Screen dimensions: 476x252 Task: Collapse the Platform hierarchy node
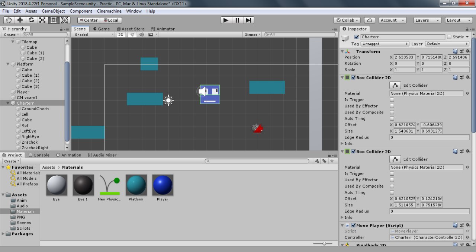click(8, 64)
